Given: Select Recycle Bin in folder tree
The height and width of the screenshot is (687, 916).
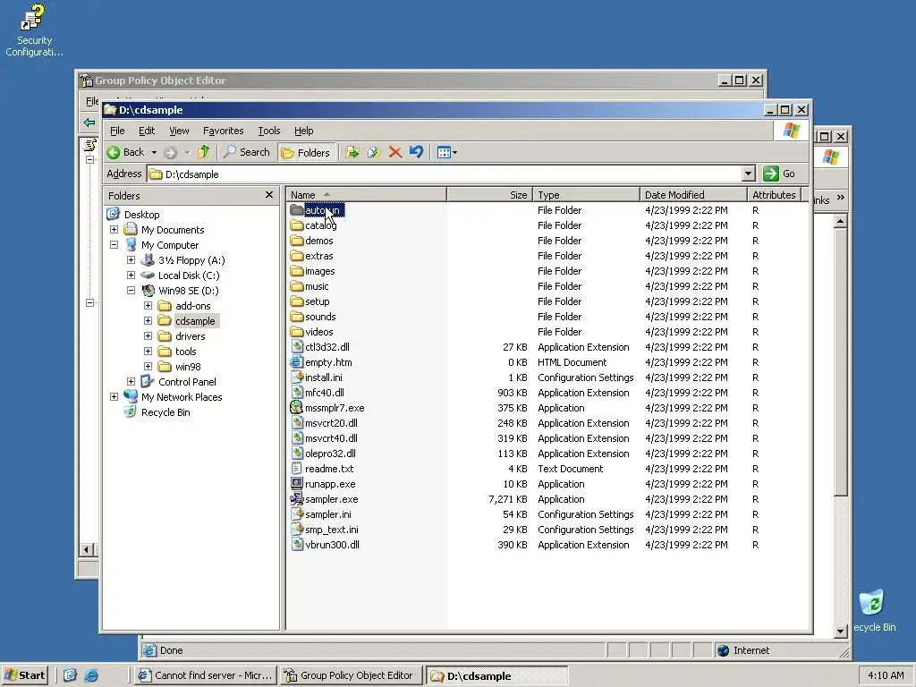Looking at the screenshot, I should [x=165, y=412].
